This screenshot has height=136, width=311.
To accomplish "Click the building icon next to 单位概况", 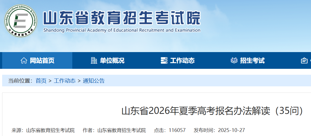I will coord(94,60).
